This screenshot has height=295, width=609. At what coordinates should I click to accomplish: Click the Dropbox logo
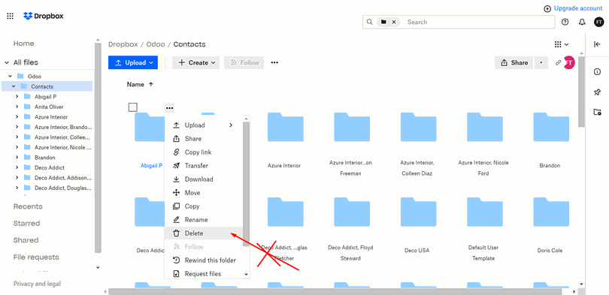coord(43,16)
